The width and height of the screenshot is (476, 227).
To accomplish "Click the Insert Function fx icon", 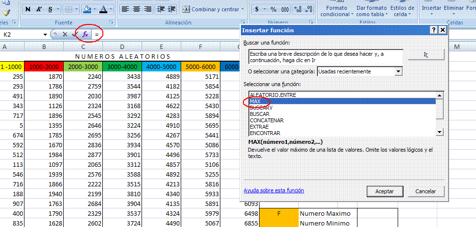I will [85, 34].
